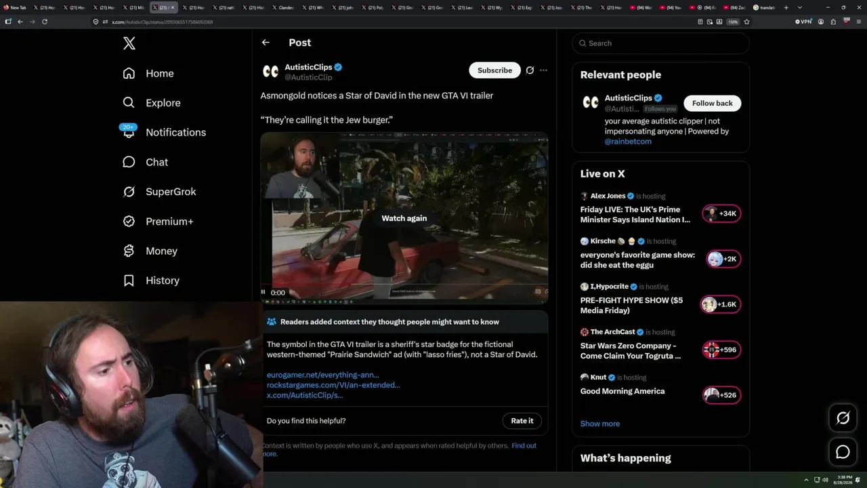Screen dimensions: 867x488
Task: Open the sidebar toggle at toolbar left
Action: click(8, 22)
